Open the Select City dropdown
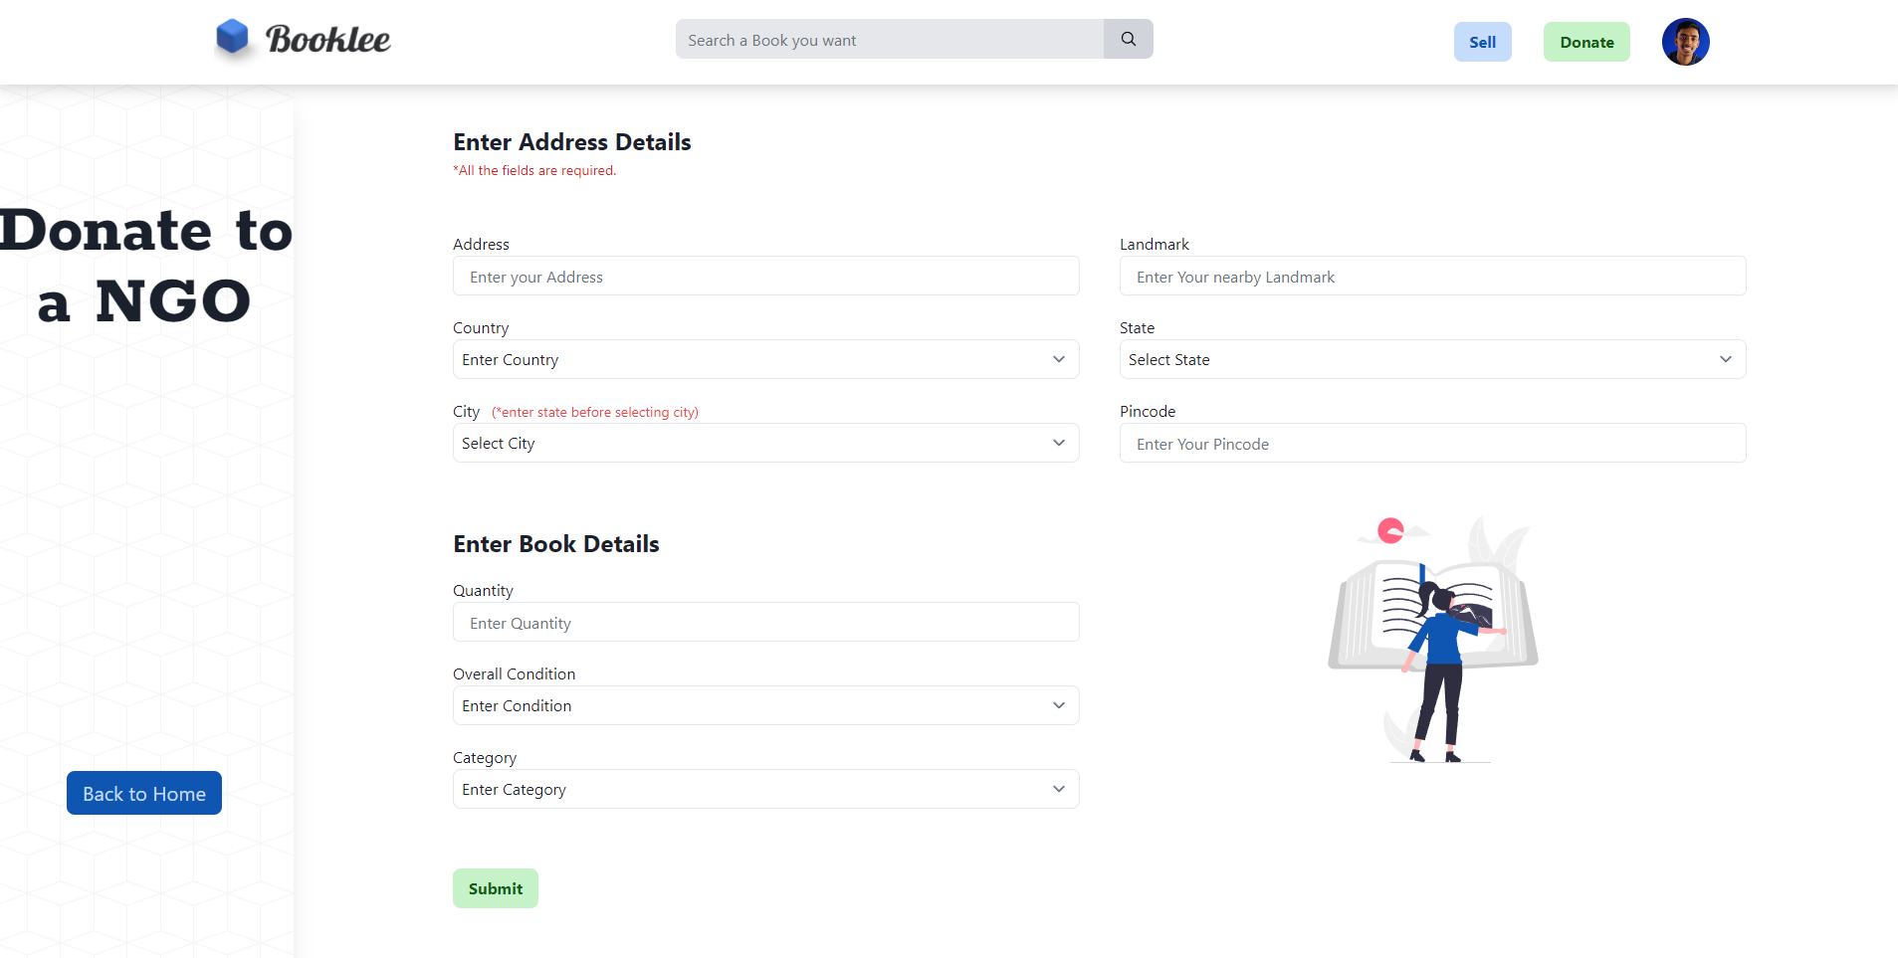 pyautogui.click(x=765, y=443)
